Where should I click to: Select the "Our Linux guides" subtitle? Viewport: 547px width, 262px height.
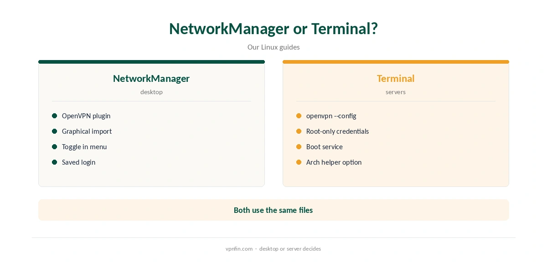coord(273,47)
